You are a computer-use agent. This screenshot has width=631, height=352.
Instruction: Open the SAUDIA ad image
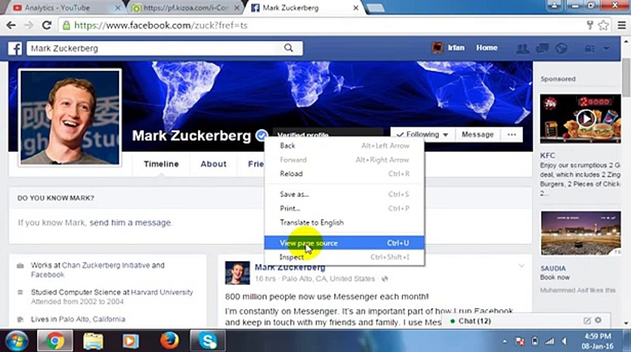(x=581, y=233)
